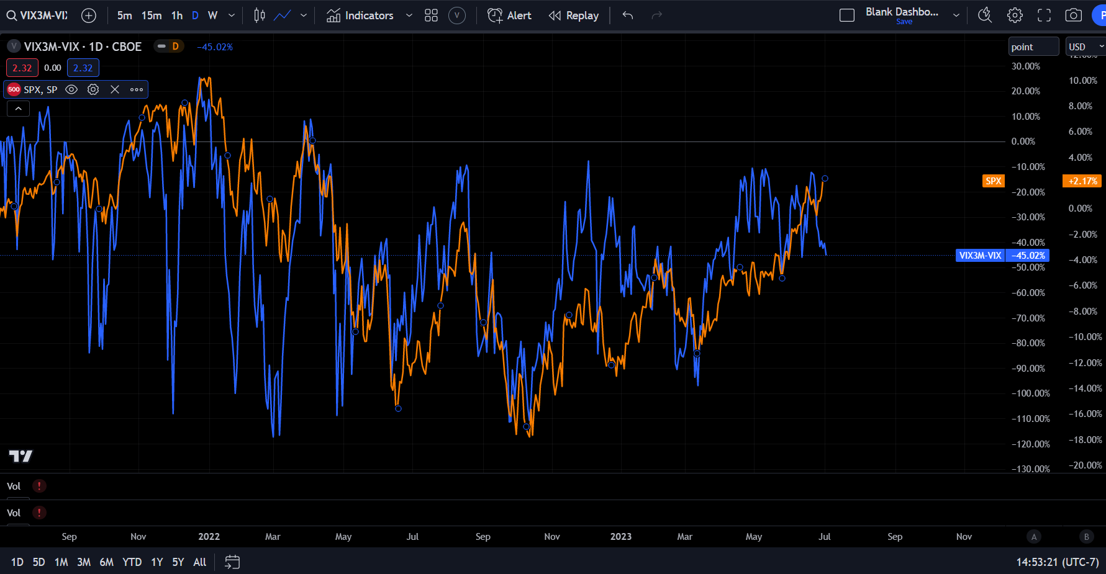The height and width of the screenshot is (574, 1106).
Task: Expand the timeframe interval dropdown
Action: (232, 16)
